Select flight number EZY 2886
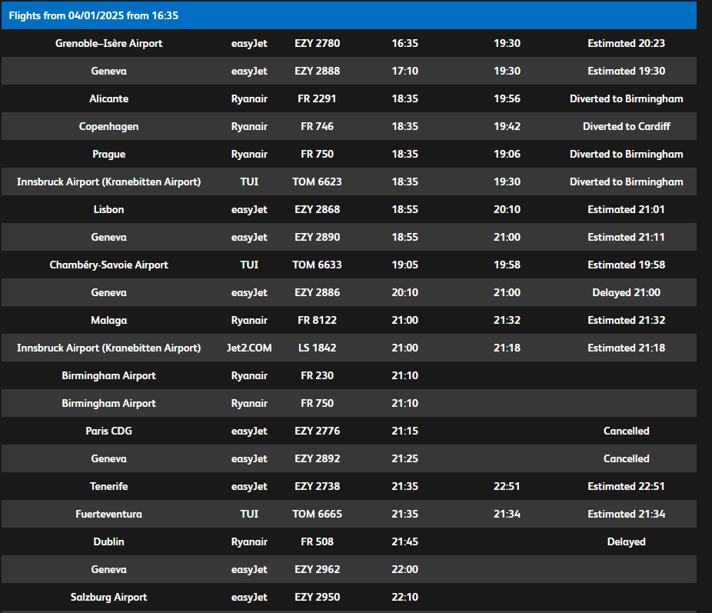Viewport: 712px width, 613px height. (x=317, y=292)
